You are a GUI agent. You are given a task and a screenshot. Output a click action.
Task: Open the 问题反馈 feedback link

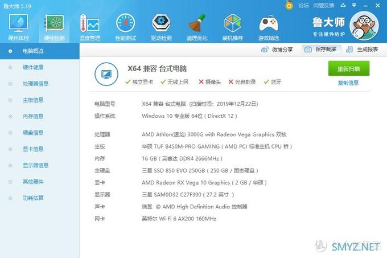(324, 6)
